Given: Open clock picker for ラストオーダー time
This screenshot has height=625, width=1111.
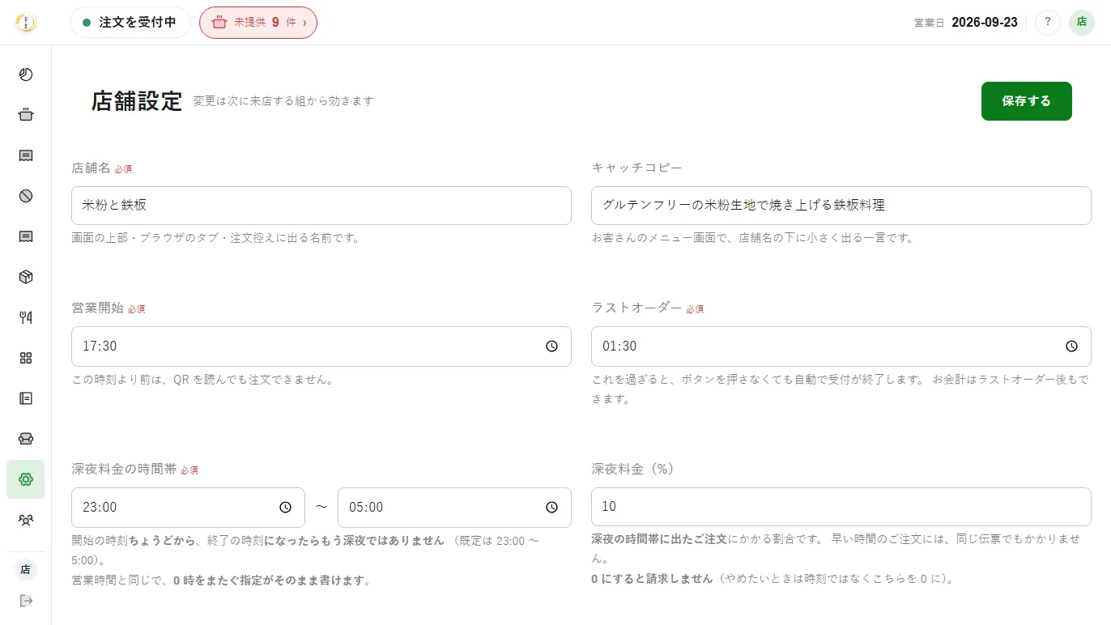Looking at the screenshot, I should pos(1071,347).
